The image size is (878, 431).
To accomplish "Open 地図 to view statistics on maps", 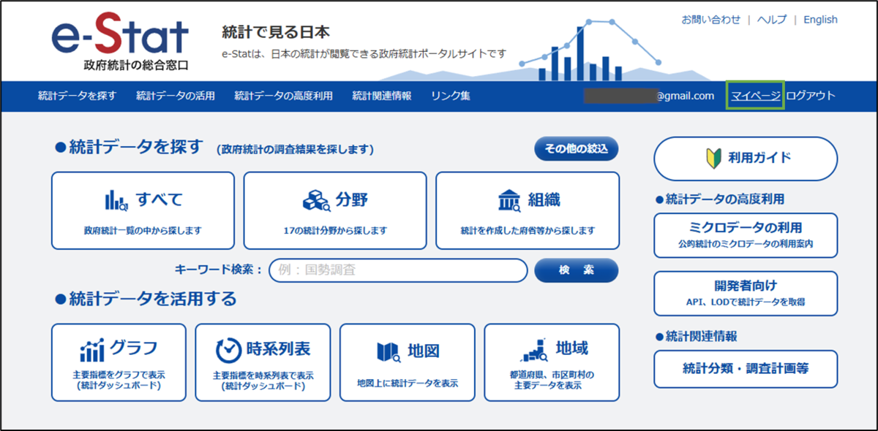I will click(x=407, y=361).
